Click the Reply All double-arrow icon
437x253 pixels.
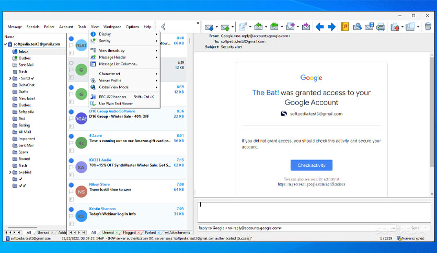tap(274, 27)
